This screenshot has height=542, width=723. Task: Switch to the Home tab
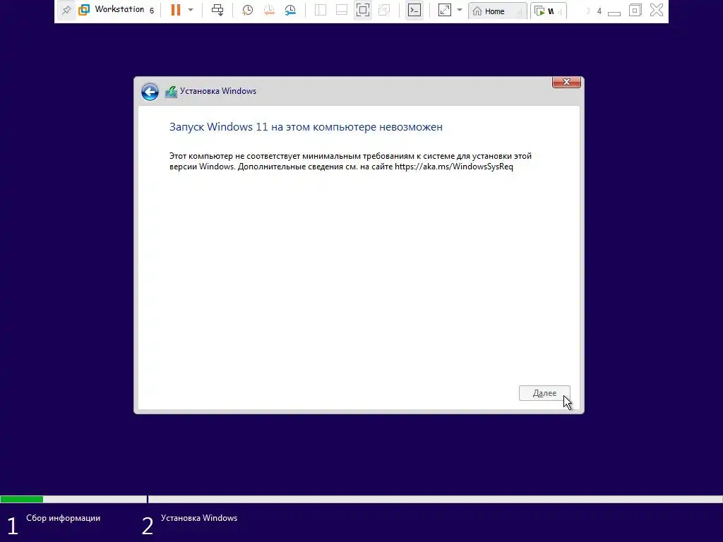click(x=497, y=11)
